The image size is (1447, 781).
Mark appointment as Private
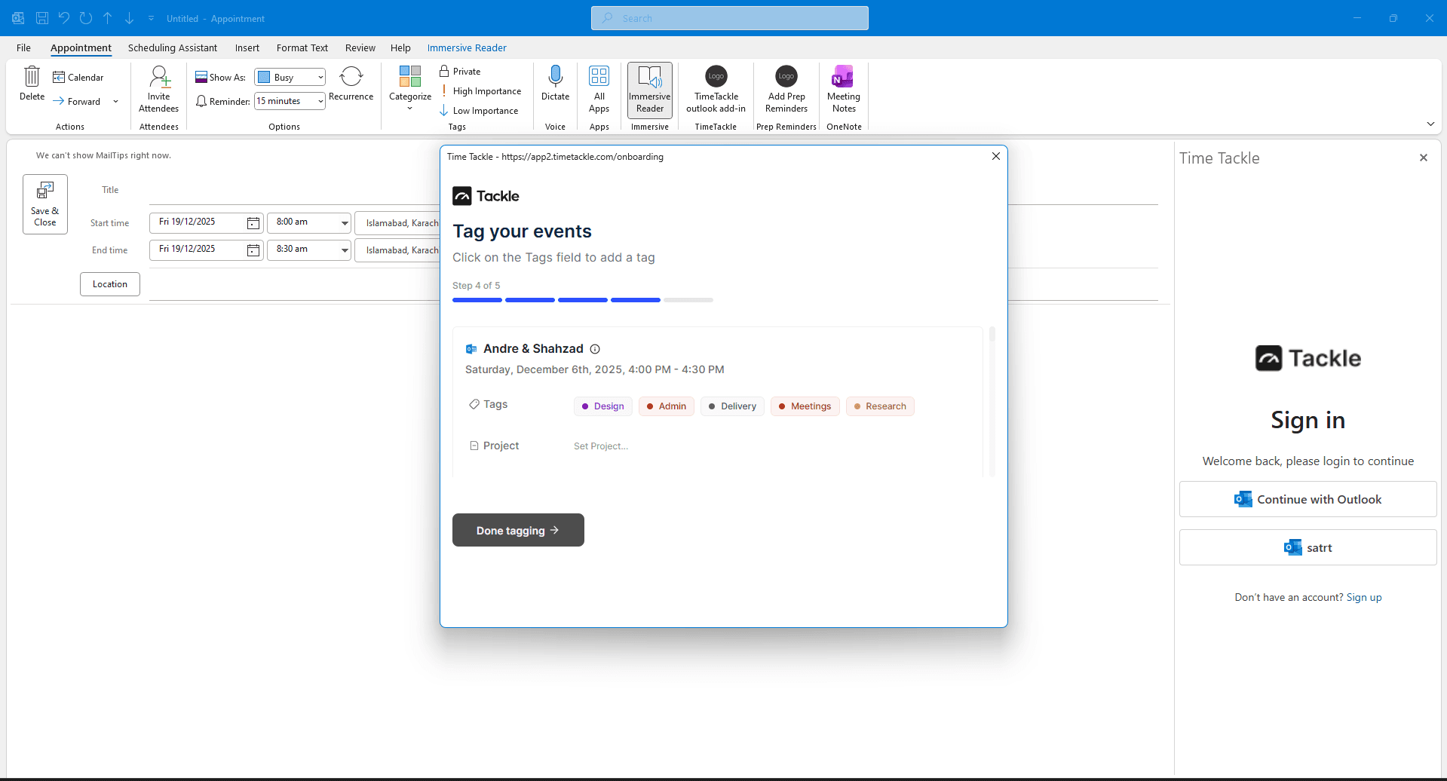(460, 71)
